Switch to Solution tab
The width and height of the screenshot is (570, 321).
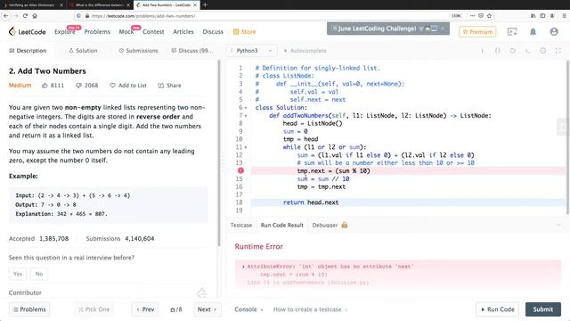point(83,51)
